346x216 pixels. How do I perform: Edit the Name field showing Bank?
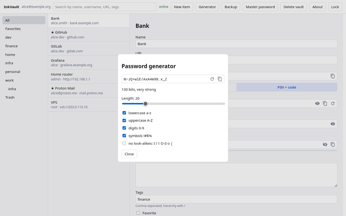pyautogui.click(x=236, y=44)
